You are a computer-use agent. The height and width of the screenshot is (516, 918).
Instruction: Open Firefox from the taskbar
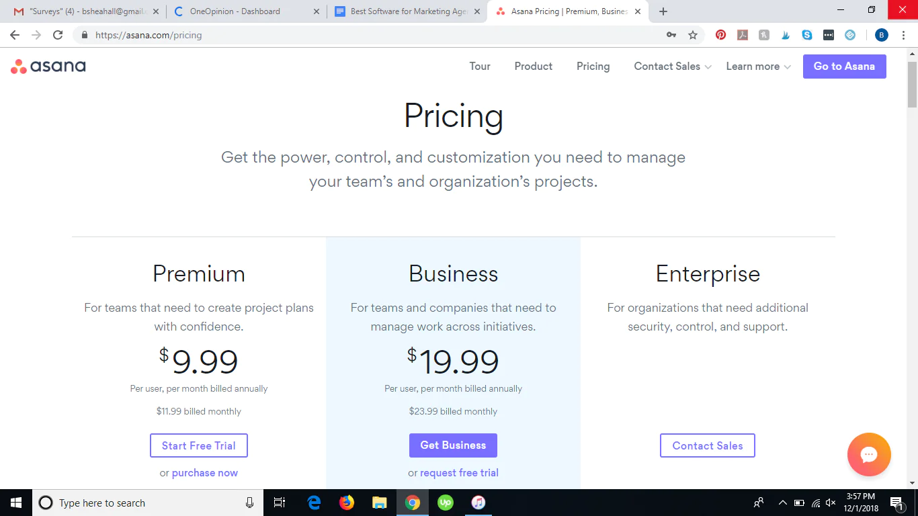(347, 503)
